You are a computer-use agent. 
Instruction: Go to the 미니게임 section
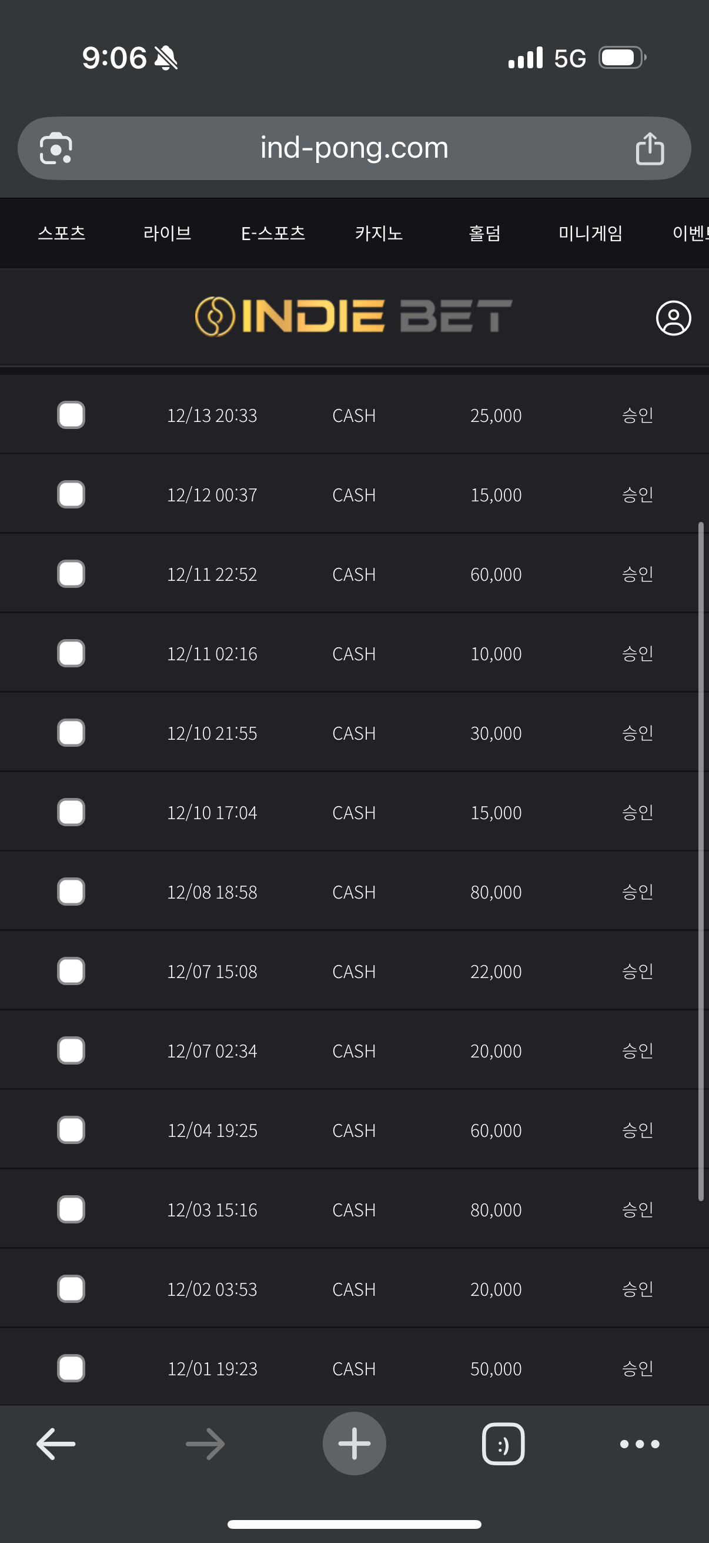click(590, 233)
